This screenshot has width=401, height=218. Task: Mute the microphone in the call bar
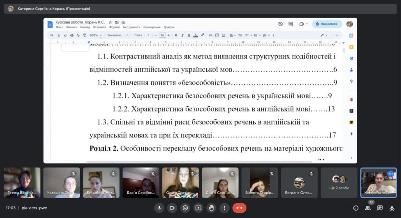coord(159,208)
